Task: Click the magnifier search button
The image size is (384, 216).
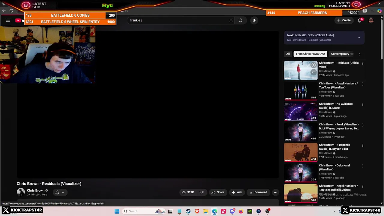Action: click(241, 20)
